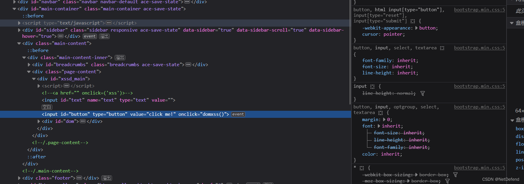Select the input id="button" click me! row

(175, 114)
